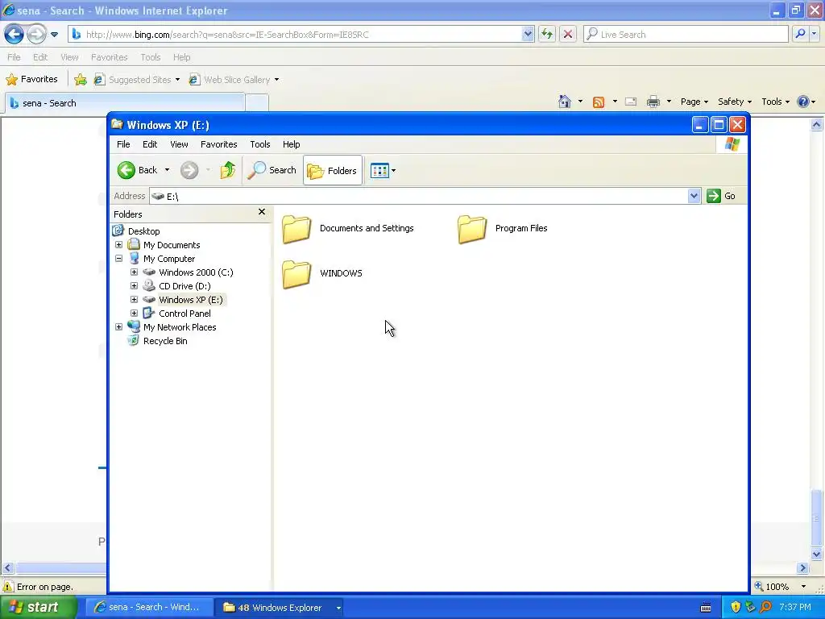Open Web Slice Gallery link
This screenshot has width=825, height=619.
coord(234,80)
